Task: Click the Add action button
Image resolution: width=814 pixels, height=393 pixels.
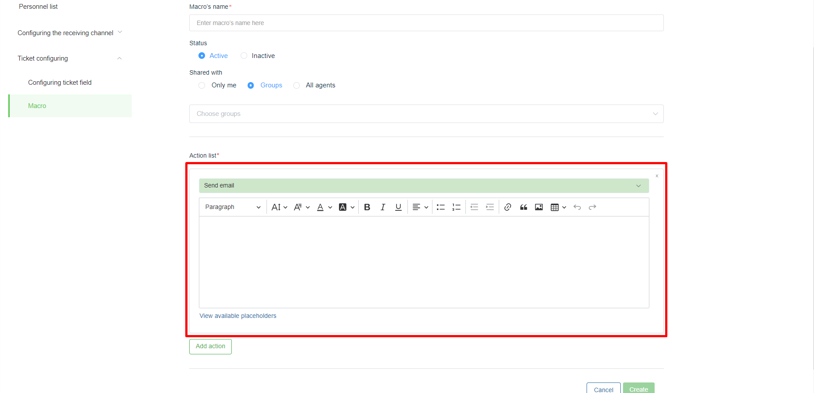Action: pos(210,346)
